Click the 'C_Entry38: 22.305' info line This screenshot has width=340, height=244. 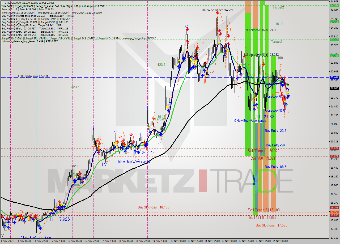pos(36,19)
